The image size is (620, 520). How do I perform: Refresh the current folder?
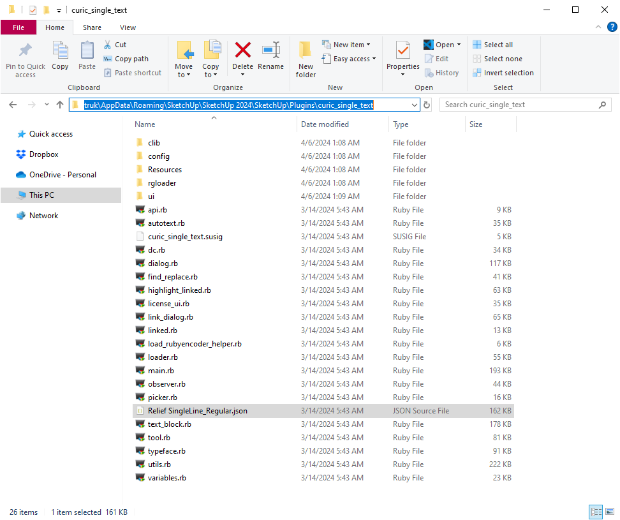(x=427, y=105)
